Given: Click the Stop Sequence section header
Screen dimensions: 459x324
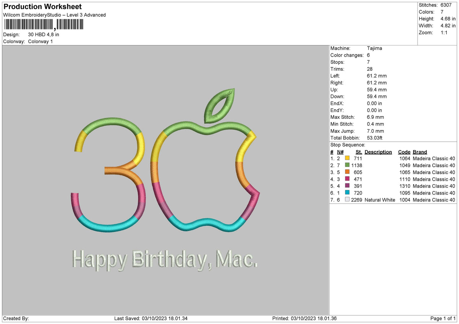Looking at the screenshot, I should tap(343, 145).
